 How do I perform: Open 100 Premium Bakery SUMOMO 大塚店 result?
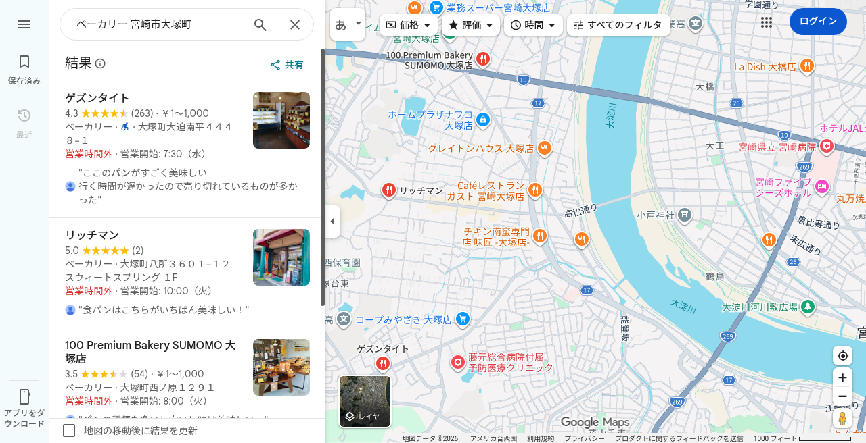150,352
